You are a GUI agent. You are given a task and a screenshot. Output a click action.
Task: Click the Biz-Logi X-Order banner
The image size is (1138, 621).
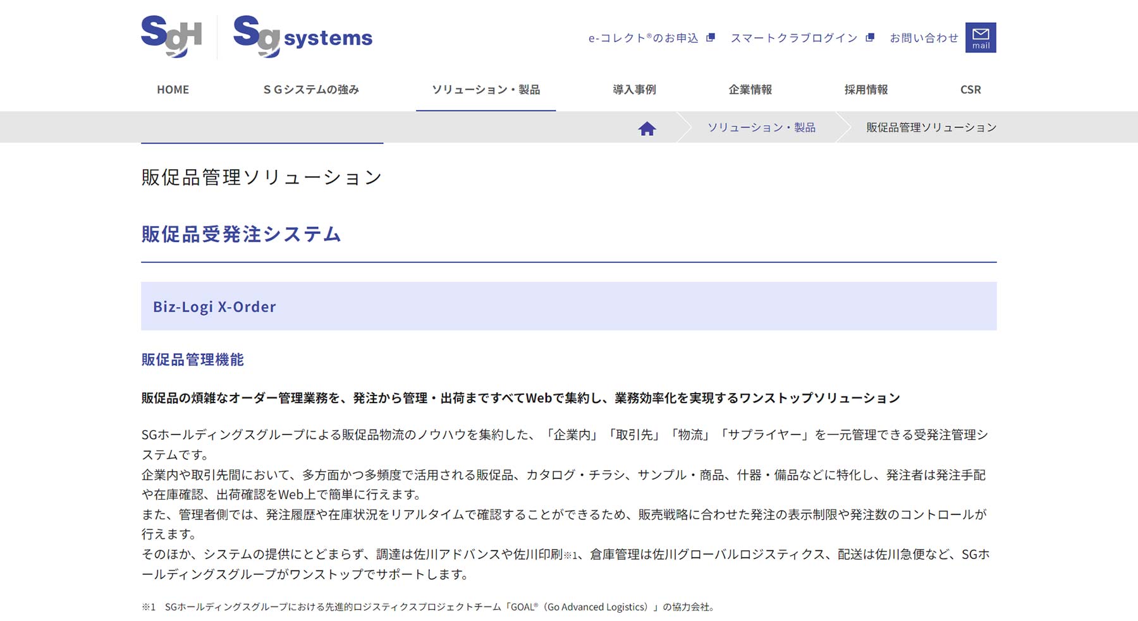click(x=568, y=306)
